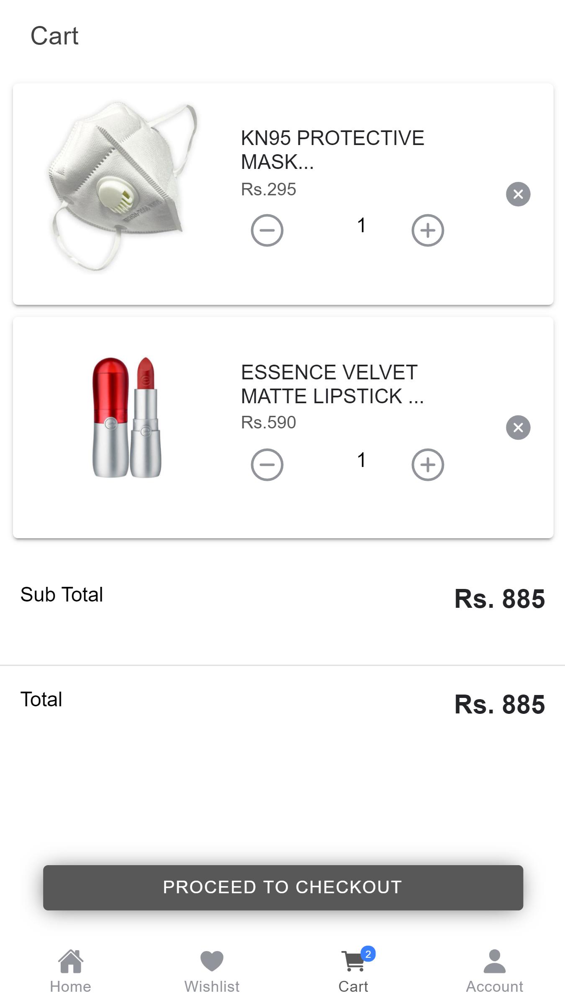The image size is (565, 1006).
Task: Tap the heart Wishlist icon
Action: tap(212, 961)
